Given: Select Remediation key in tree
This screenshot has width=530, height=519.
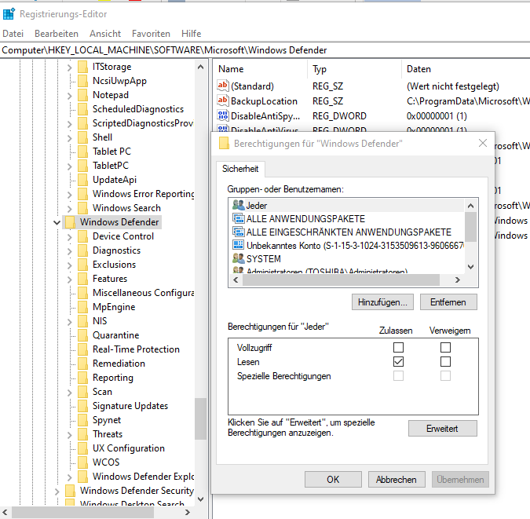Looking at the screenshot, I should click(x=119, y=364).
